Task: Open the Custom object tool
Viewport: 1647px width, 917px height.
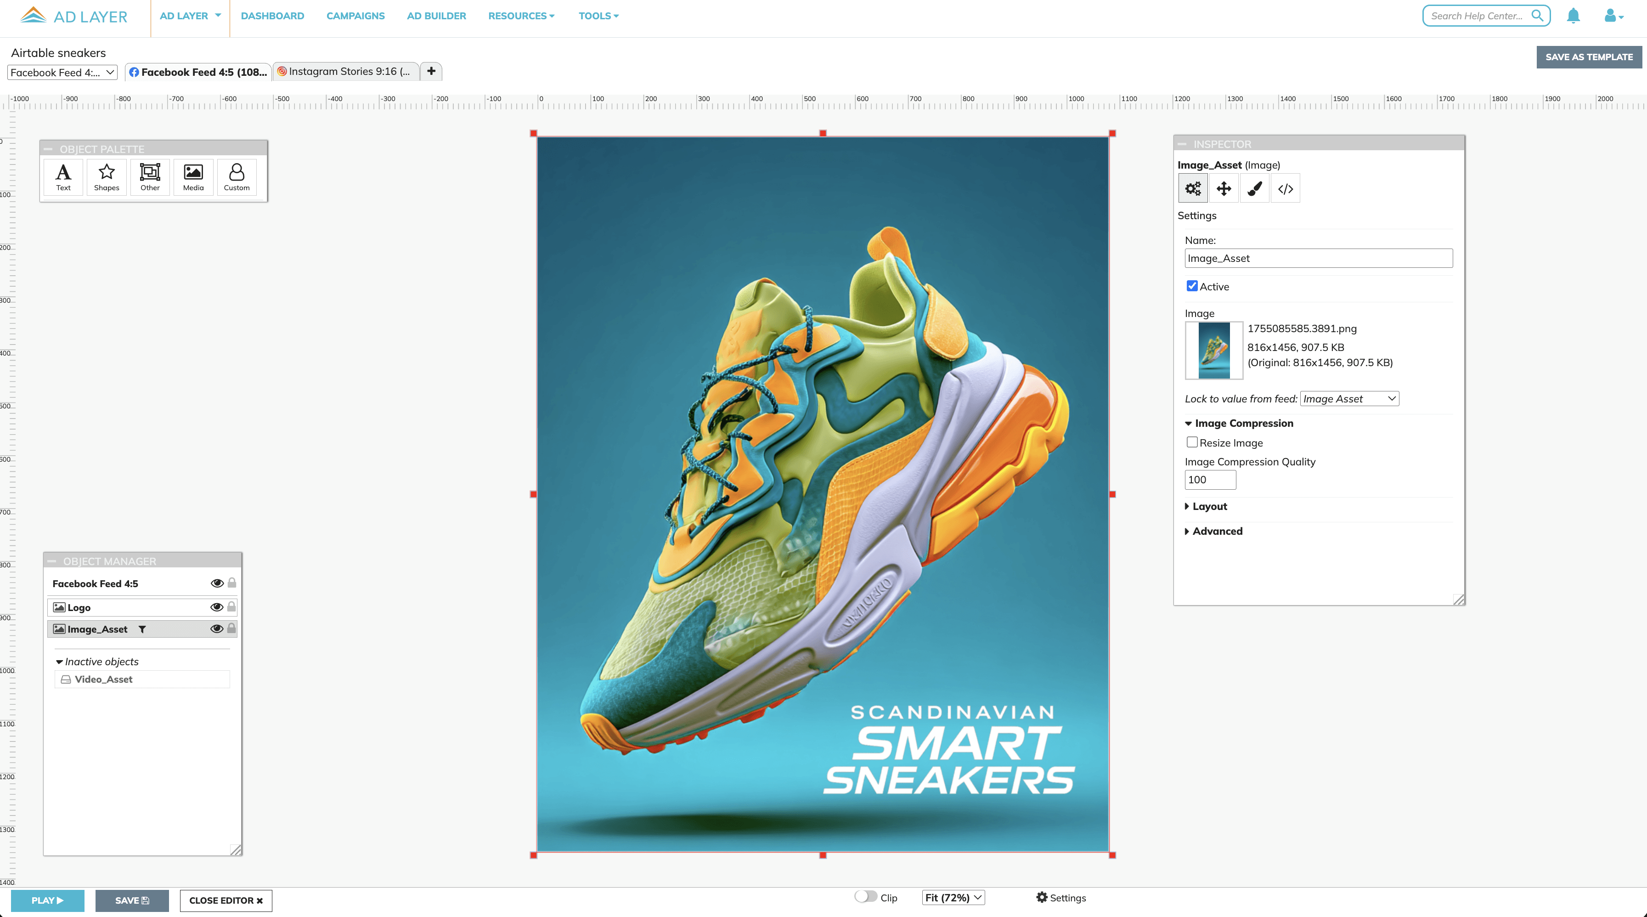Action: click(x=237, y=177)
